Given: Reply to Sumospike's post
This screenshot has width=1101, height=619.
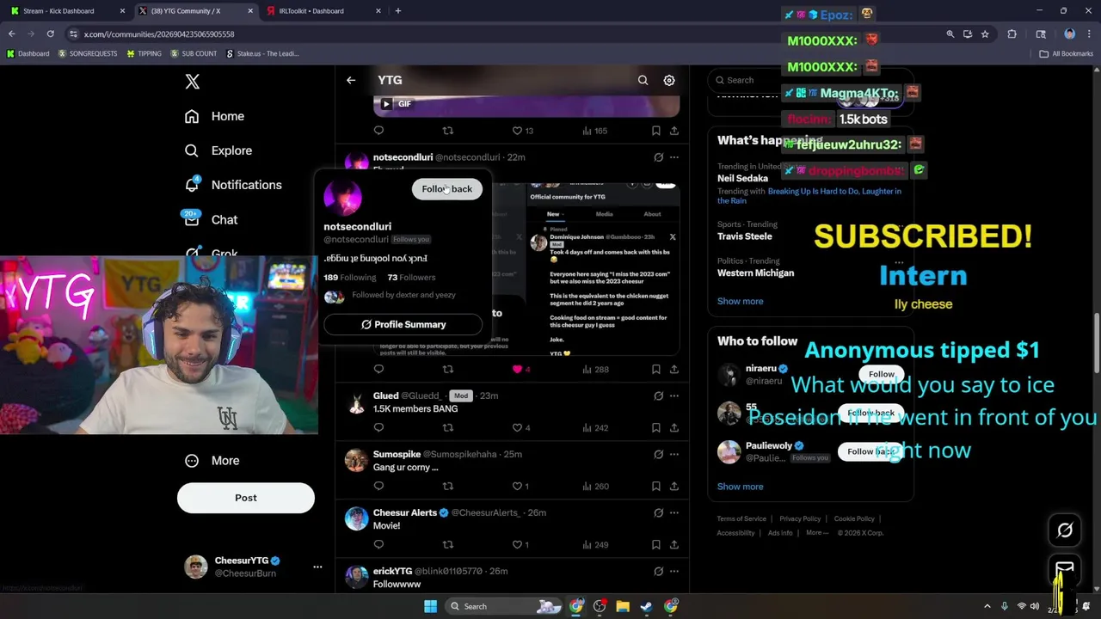Looking at the screenshot, I should (378, 487).
